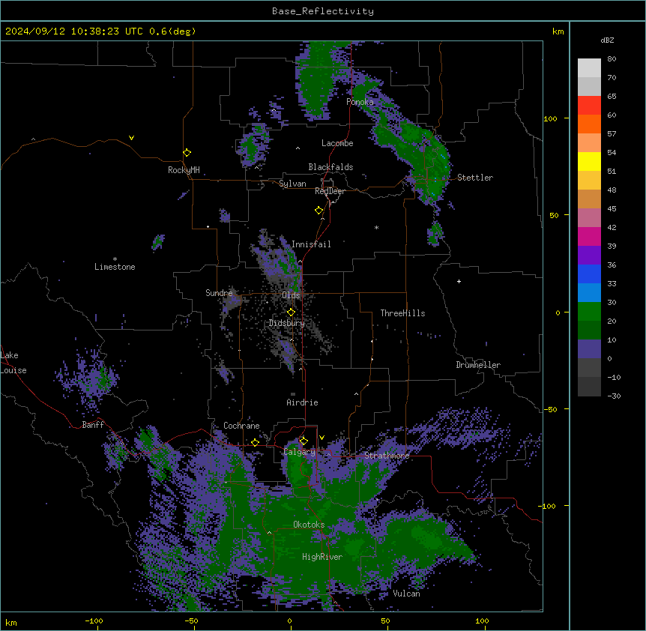This screenshot has width=646, height=631.
Task: Click the -100 tick on bottom axis
Action: coord(94,621)
